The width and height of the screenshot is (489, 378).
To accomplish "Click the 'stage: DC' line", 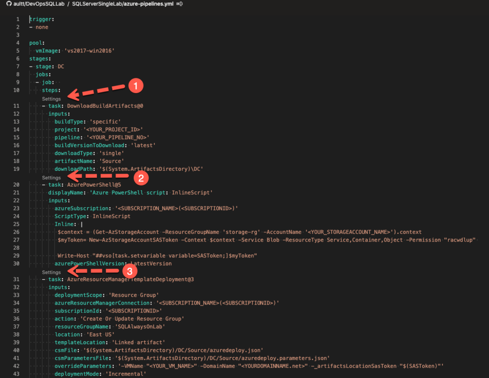I will coord(47,66).
